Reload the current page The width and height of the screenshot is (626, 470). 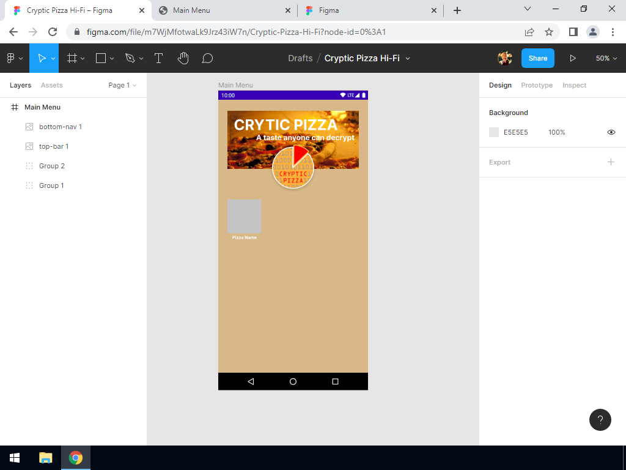[53, 32]
